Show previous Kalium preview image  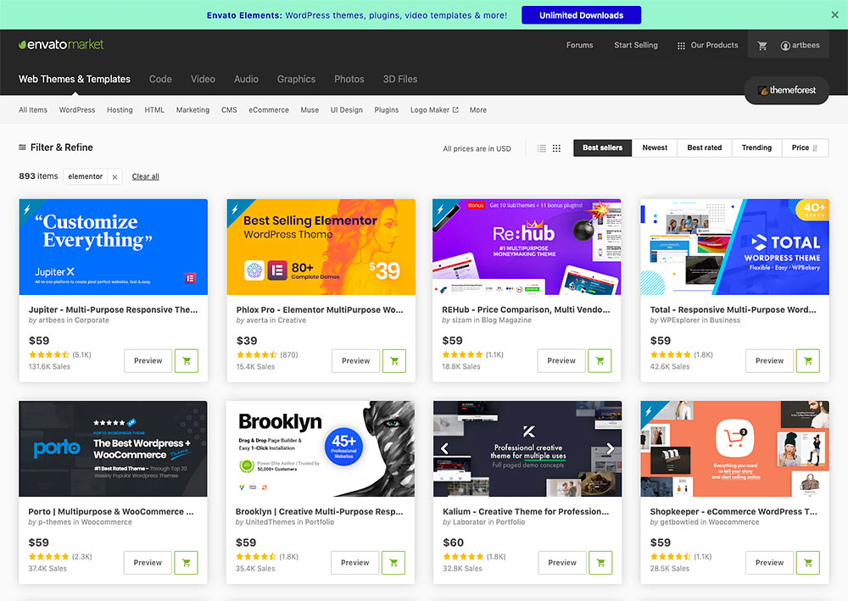[x=444, y=448]
